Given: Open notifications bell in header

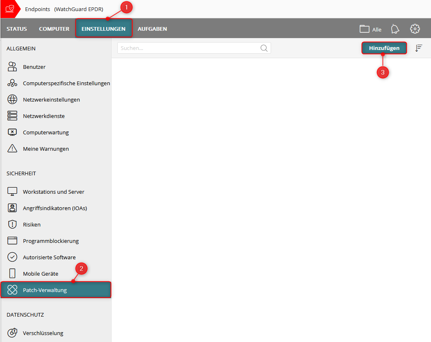Looking at the screenshot, I should (x=395, y=29).
